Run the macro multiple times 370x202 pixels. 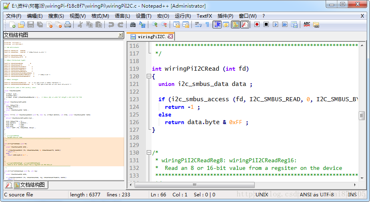pyautogui.click(x=285, y=24)
